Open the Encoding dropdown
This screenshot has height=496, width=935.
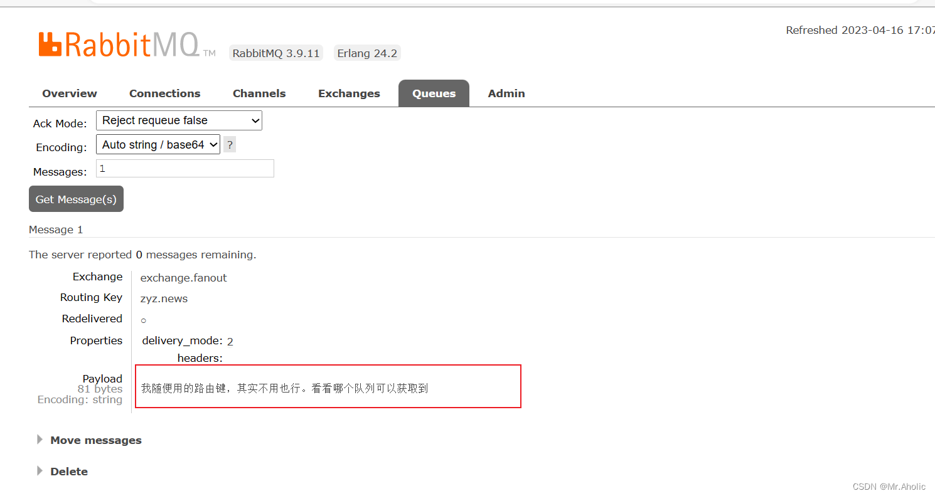158,145
